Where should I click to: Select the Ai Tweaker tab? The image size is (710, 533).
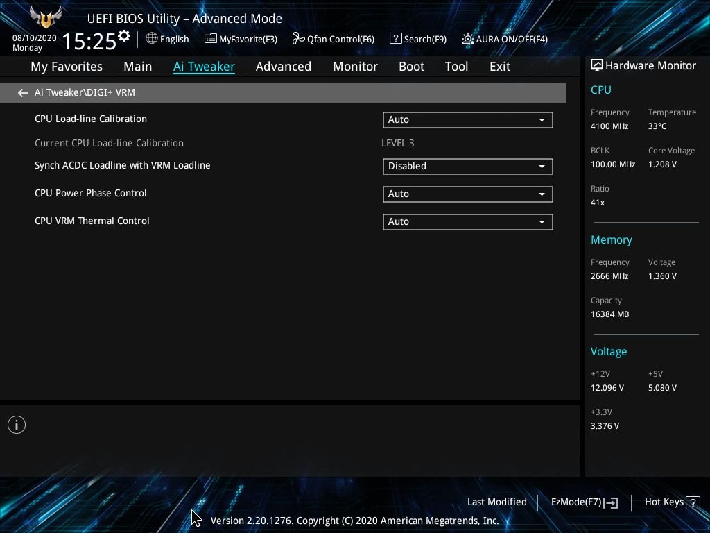(204, 67)
